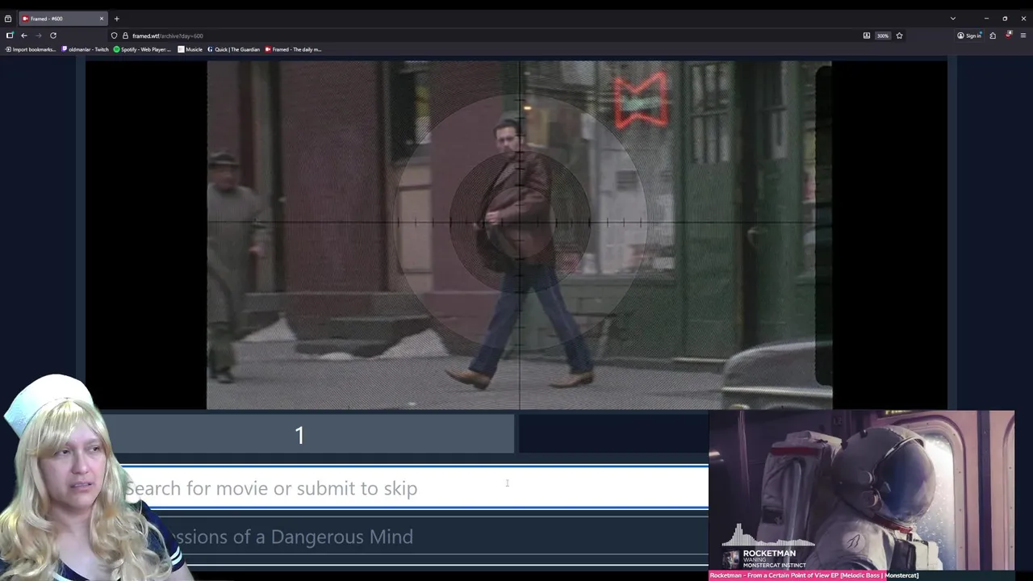This screenshot has height=581, width=1033.
Task: Click the movie frame image
Action: 520,235
